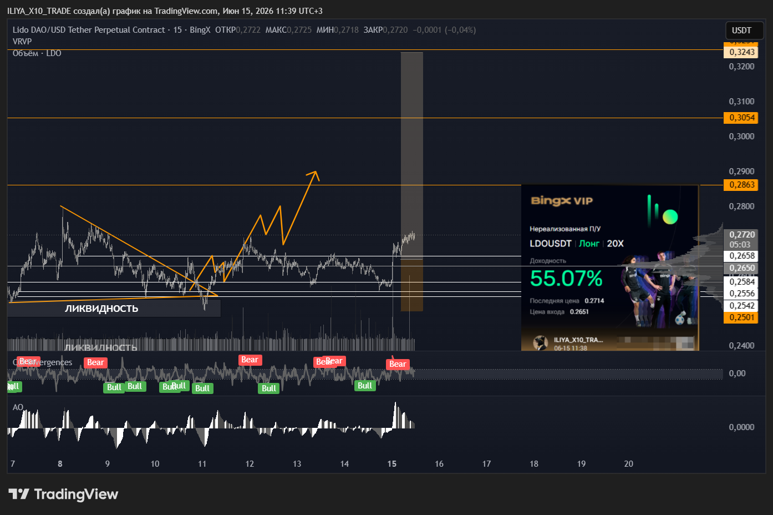Screen dimensions: 773x515
Task: Open the TradingView logo link
Action: [x=63, y=494]
